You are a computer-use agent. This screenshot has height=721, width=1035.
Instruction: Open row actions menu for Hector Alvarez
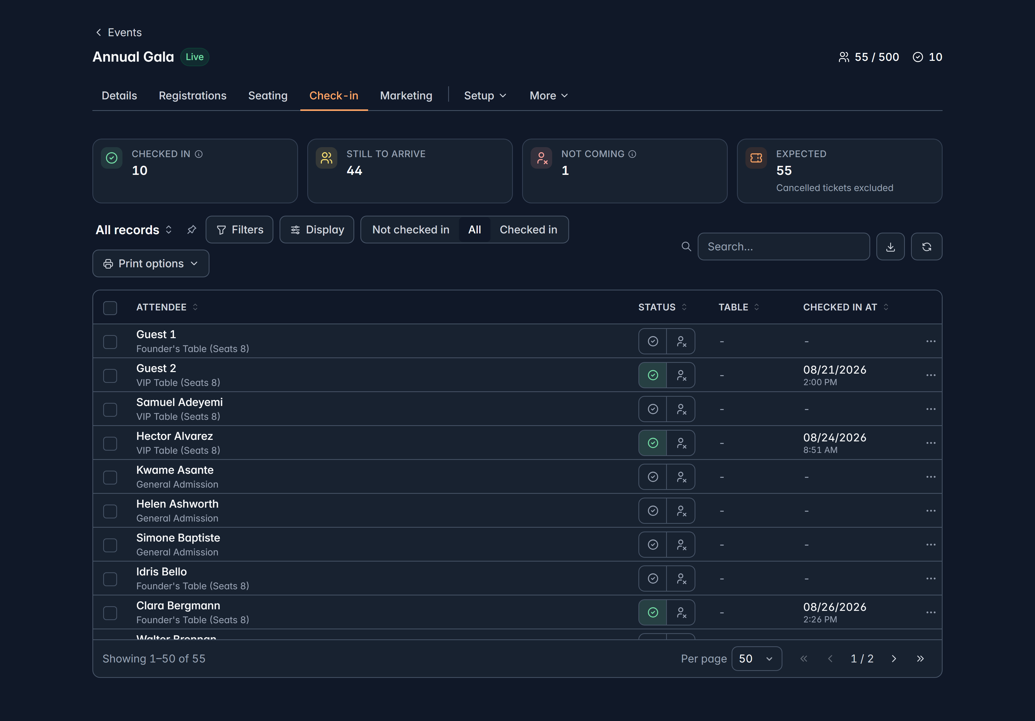tap(931, 443)
